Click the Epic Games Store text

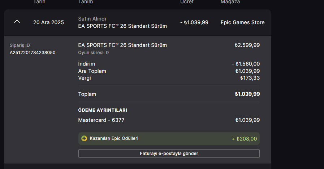click(x=242, y=22)
